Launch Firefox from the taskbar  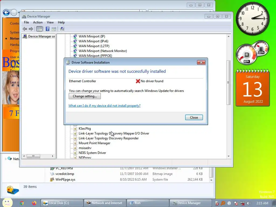click(34, 203)
